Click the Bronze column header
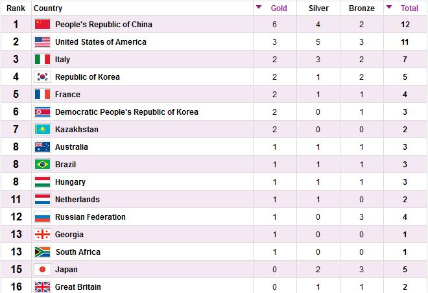 coord(362,8)
